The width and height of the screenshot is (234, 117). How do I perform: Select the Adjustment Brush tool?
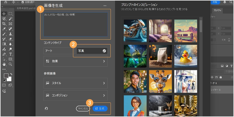[x=4, y=49]
